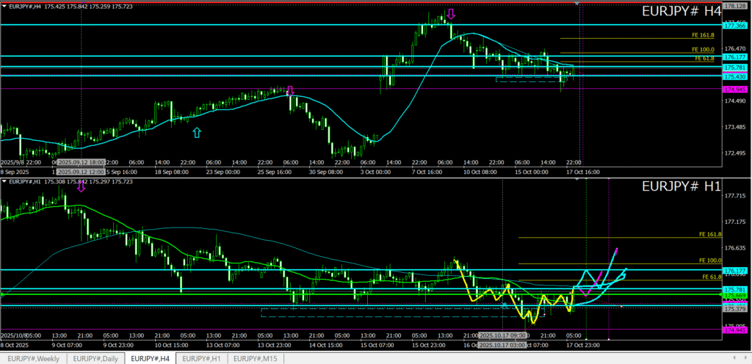
Task: Expand triangle beside EURJPY#,H4 chart title
Action: [4, 7]
